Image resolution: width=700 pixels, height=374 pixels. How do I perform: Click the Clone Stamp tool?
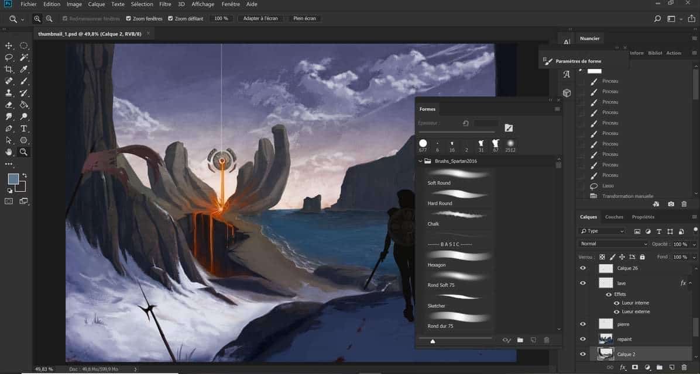(9, 93)
